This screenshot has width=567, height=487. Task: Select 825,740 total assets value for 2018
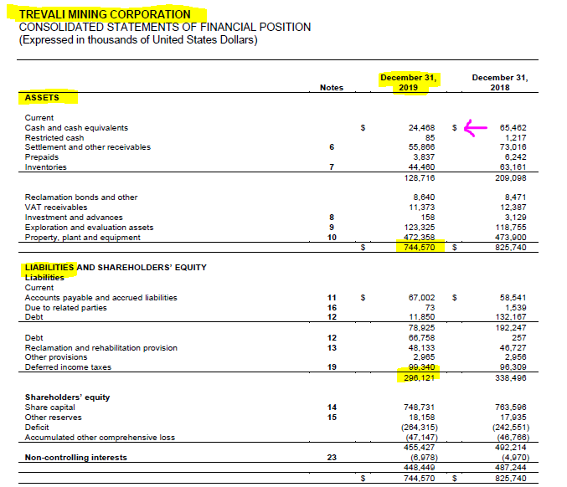click(x=511, y=248)
